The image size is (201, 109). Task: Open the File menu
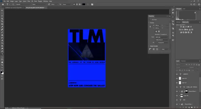[x=5, y=1]
